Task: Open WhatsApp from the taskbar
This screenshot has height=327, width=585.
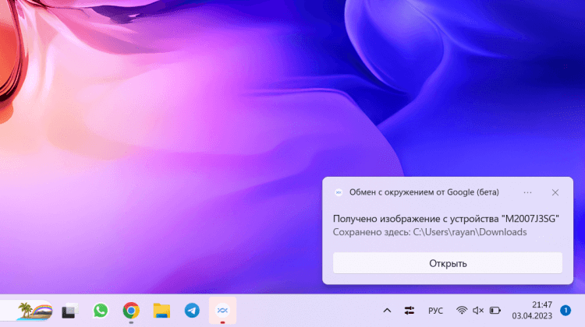Action: coord(101,310)
